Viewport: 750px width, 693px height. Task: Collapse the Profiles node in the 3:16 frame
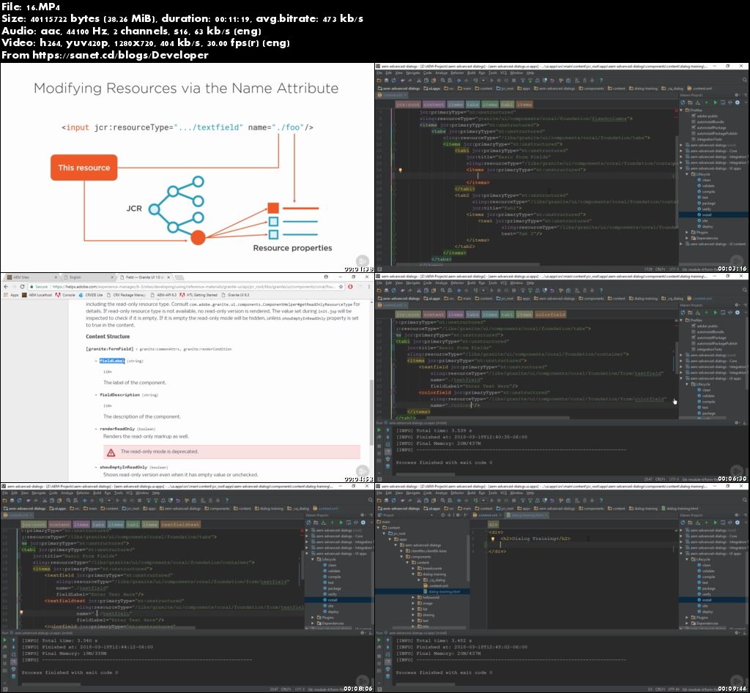[x=682, y=110]
